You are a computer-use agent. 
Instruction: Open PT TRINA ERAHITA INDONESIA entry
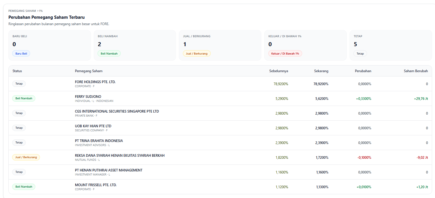click(x=99, y=141)
